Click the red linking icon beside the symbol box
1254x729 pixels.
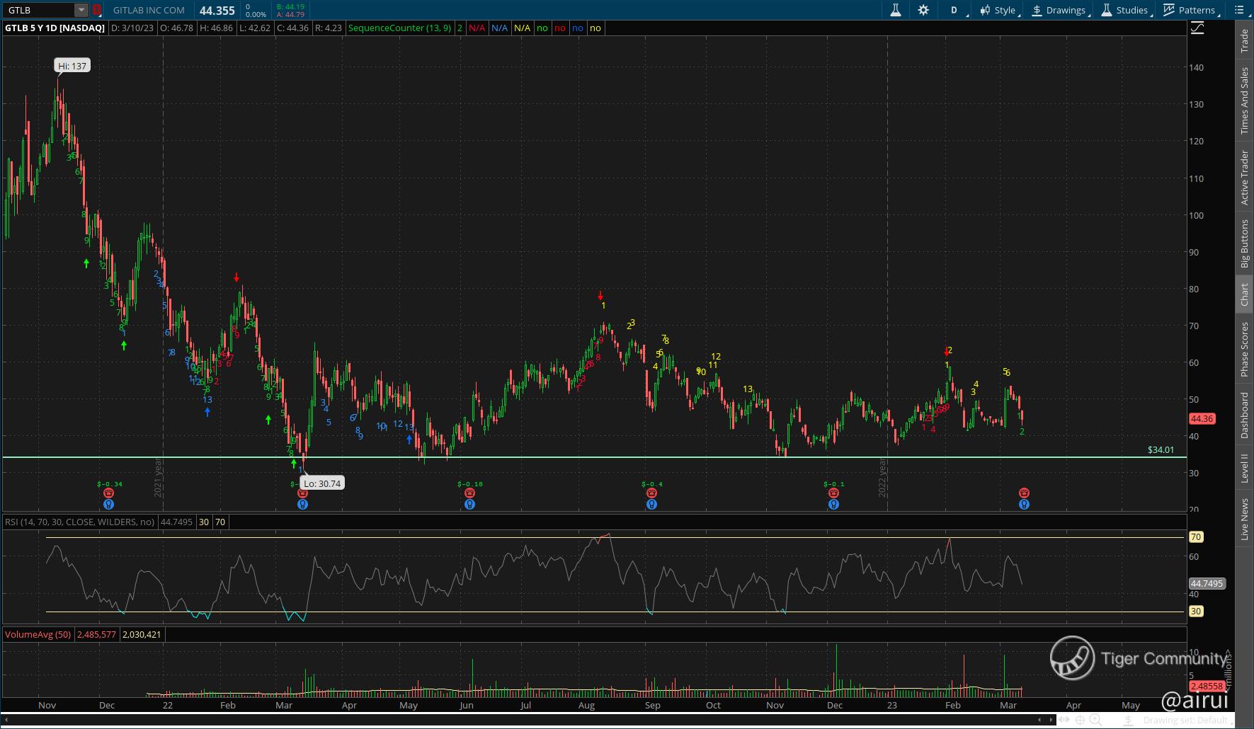(97, 11)
